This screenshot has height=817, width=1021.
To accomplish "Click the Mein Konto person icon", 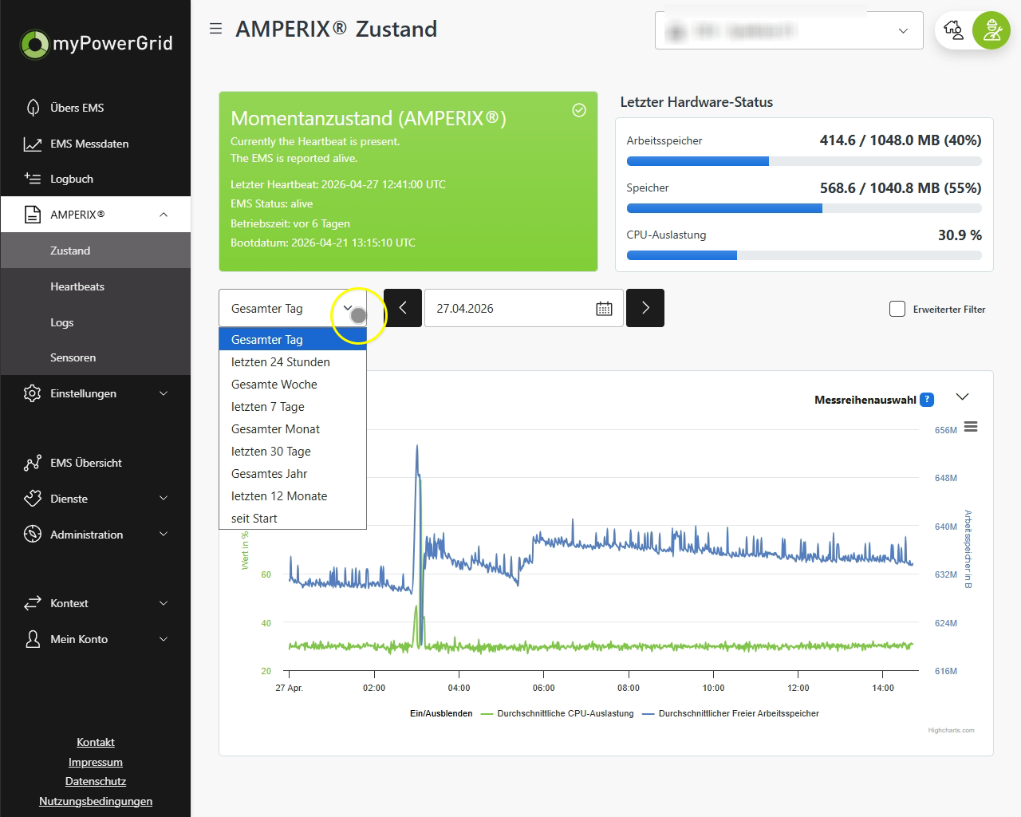I will [33, 639].
